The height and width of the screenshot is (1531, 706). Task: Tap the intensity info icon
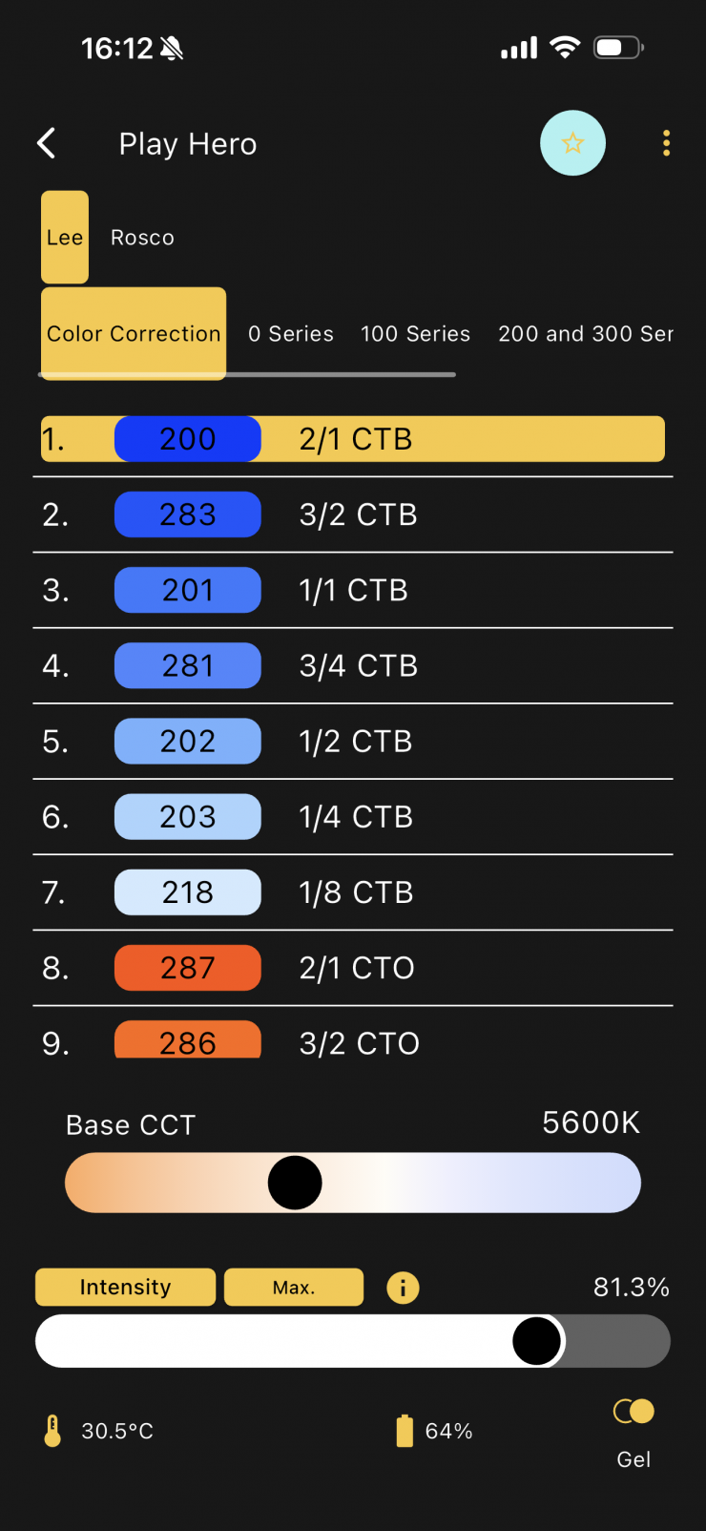coord(403,1288)
